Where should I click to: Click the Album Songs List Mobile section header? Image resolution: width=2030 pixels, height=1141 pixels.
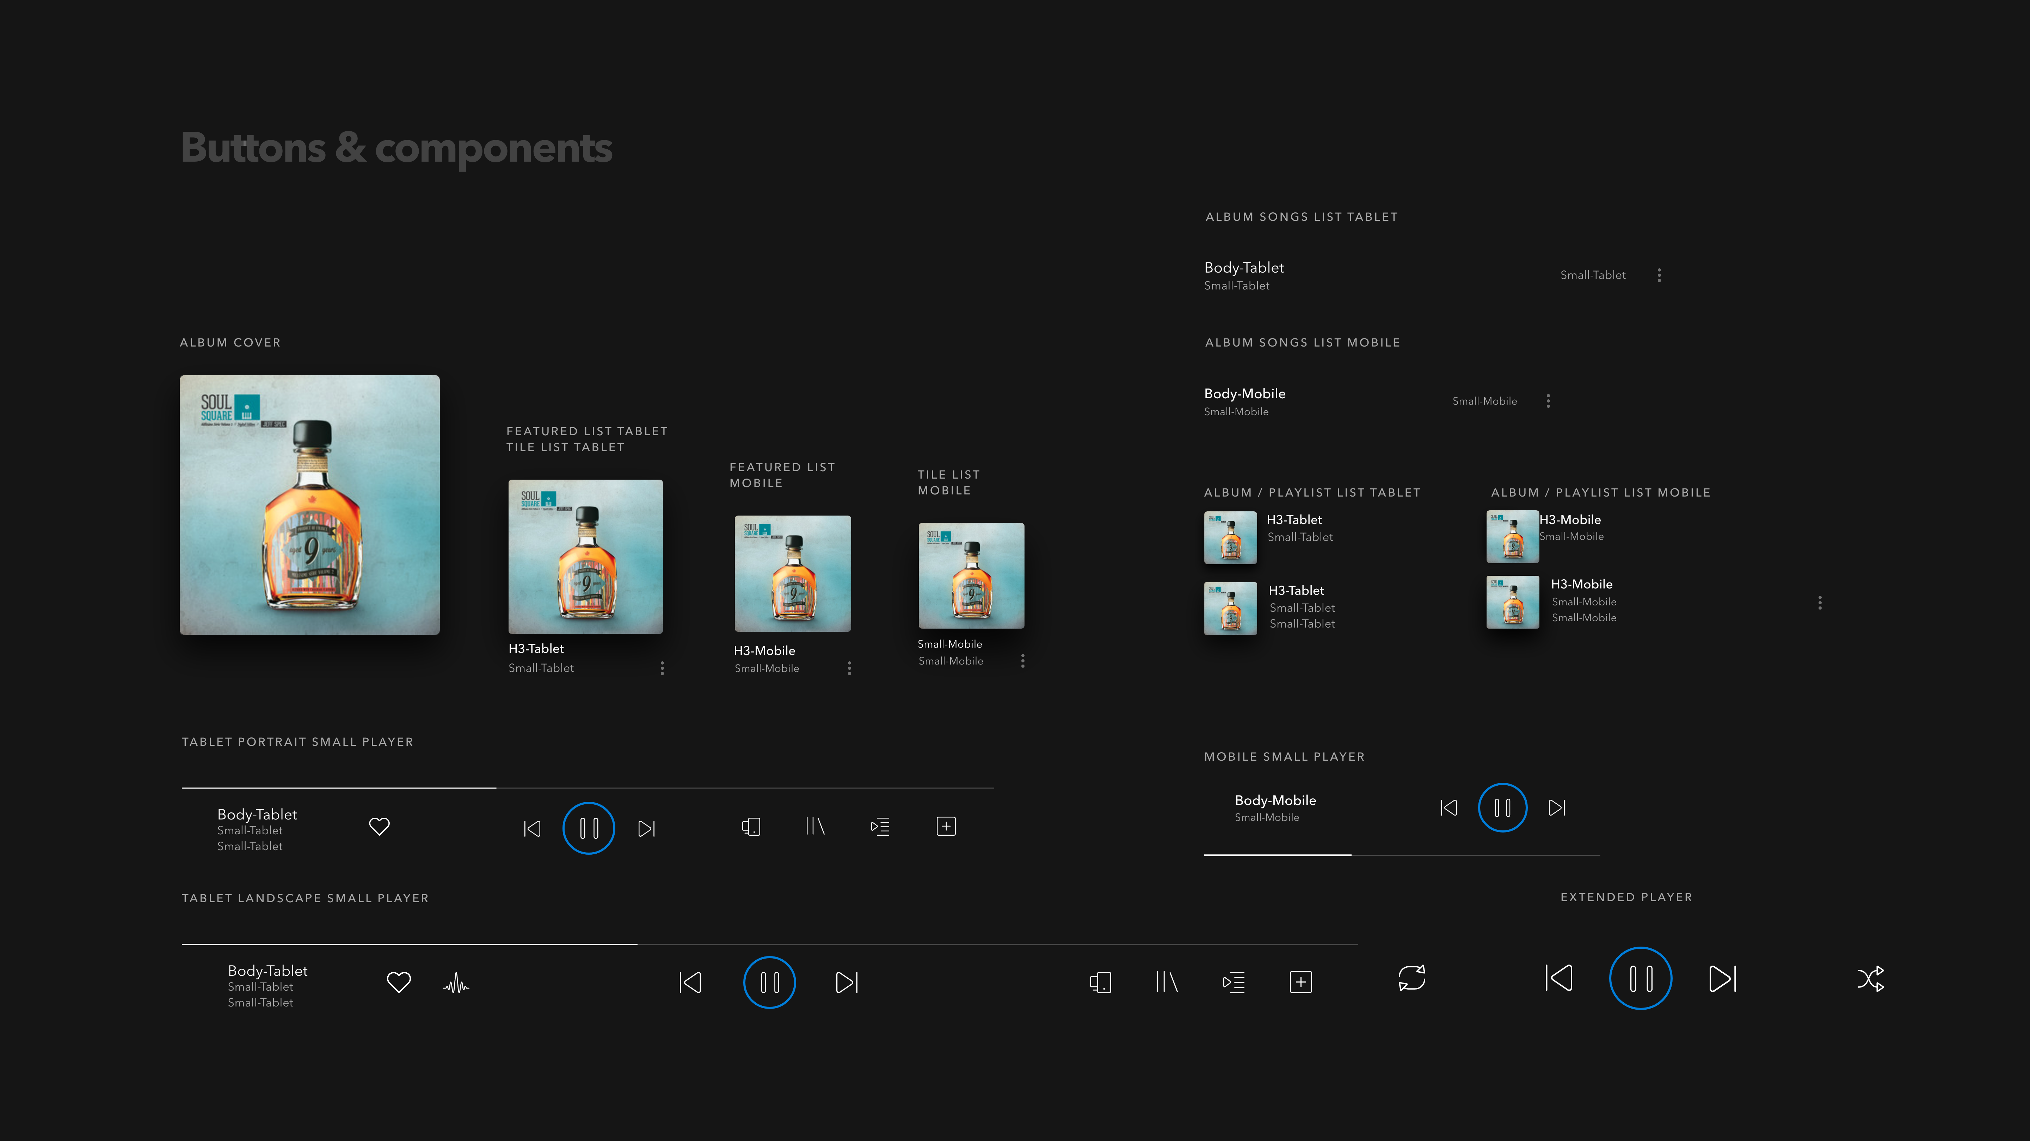click(1302, 342)
